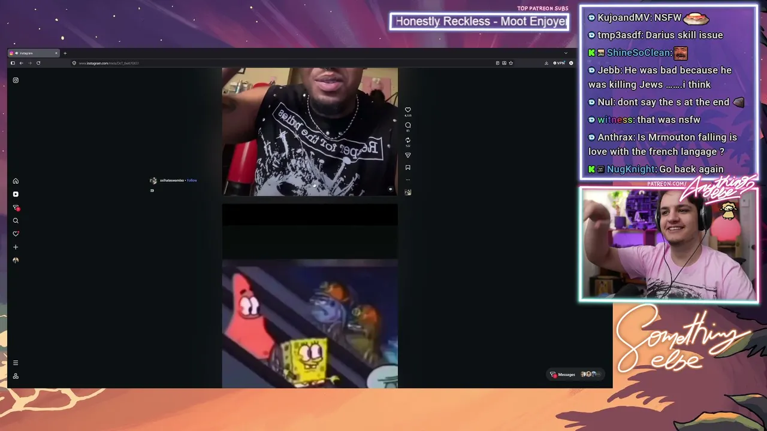This screenshot has height=431, width=767.
Task: Open the reel's three-dot more options
Action: pos(408,180)
